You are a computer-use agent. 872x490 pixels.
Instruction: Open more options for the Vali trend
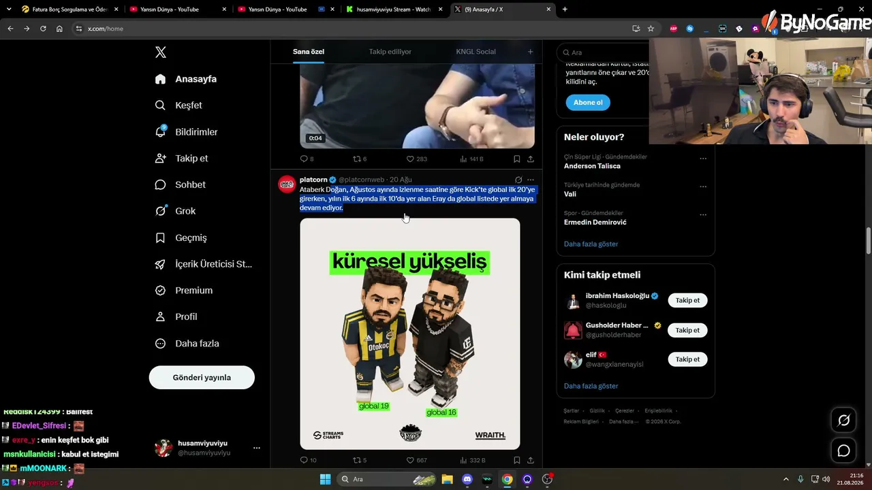[703, 186]
